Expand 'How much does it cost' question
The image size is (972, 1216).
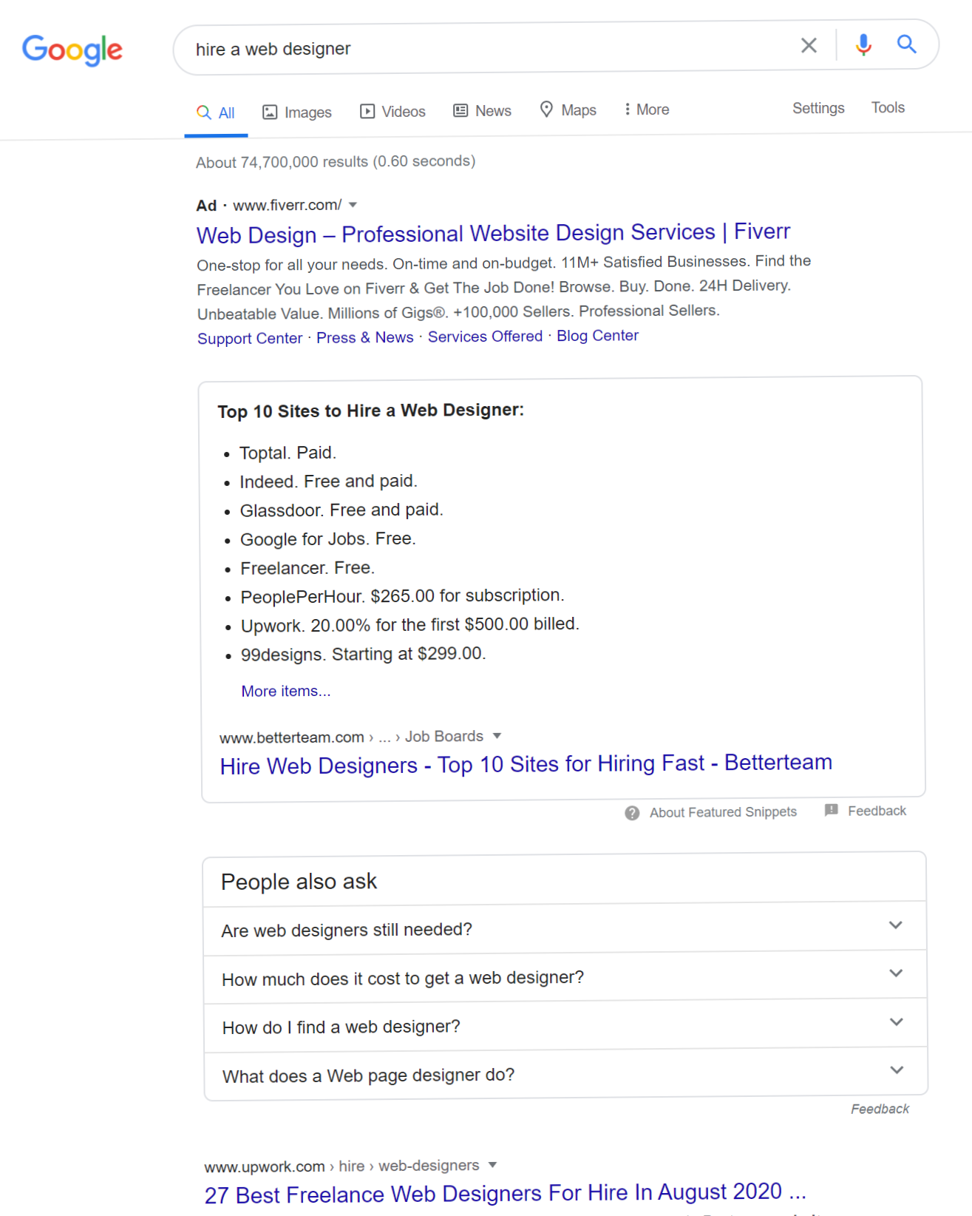[x=565, y=976]
